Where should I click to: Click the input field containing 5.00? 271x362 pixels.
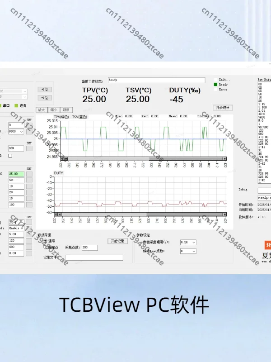[x=16, y=234]
